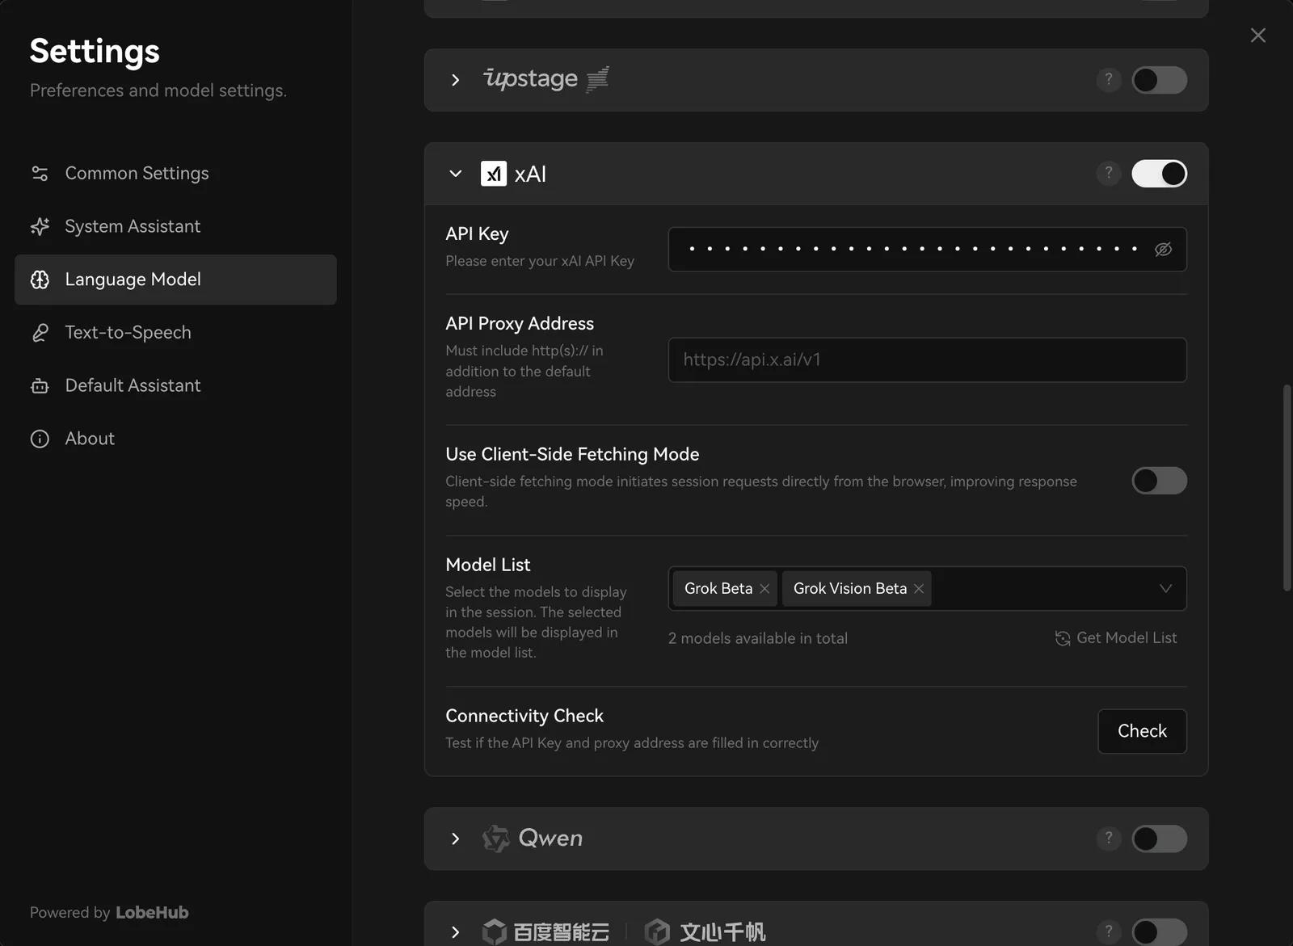
Task: Disable the xAI provider switch
Action: click(1159, 174)
